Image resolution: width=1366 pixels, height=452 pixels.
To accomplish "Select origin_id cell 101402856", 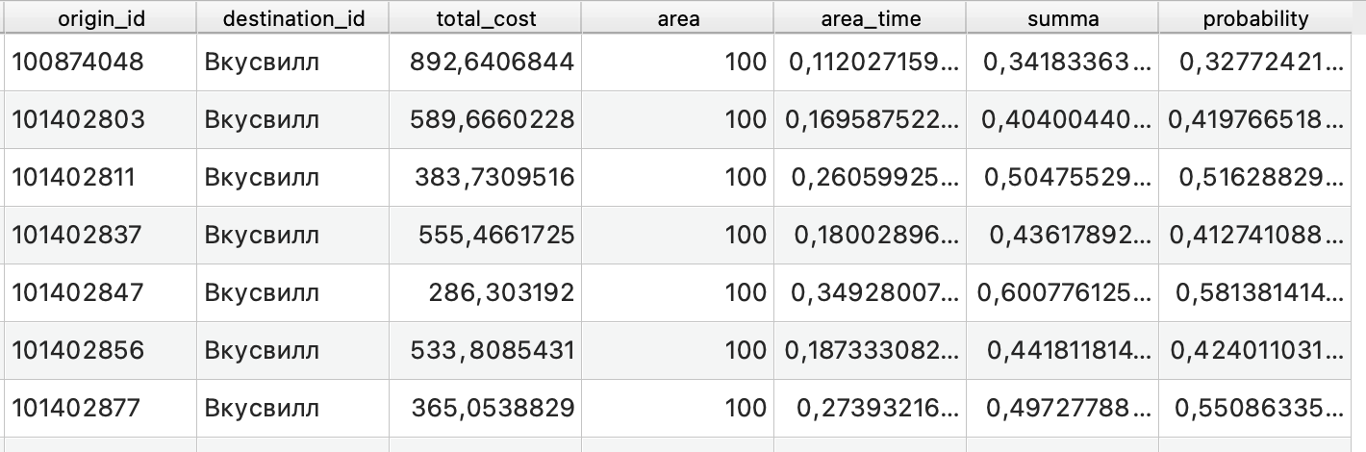I will coord(101,351).
